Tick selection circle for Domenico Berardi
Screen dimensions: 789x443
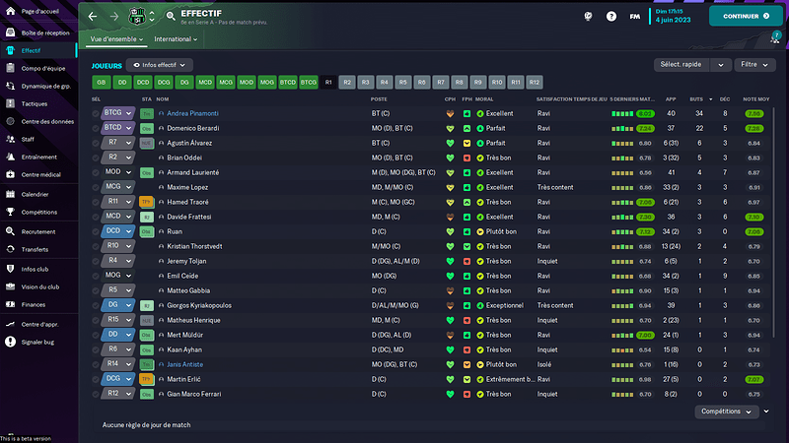97,128
